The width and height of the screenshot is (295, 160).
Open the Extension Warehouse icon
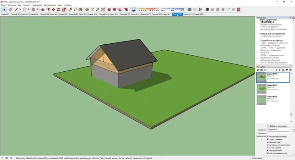tap(114, 10)
